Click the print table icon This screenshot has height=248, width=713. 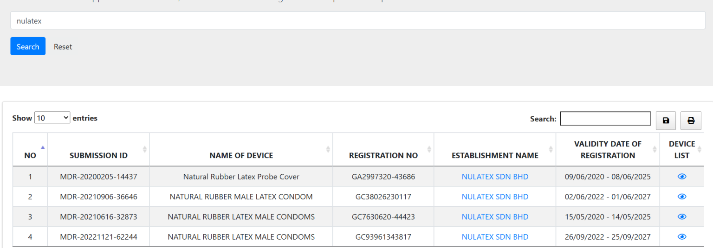pos(691,121)
